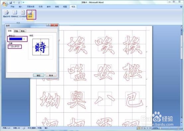Click the 插入 insert mode indicator
184x131 pixels.
click(x=46, y=128)
